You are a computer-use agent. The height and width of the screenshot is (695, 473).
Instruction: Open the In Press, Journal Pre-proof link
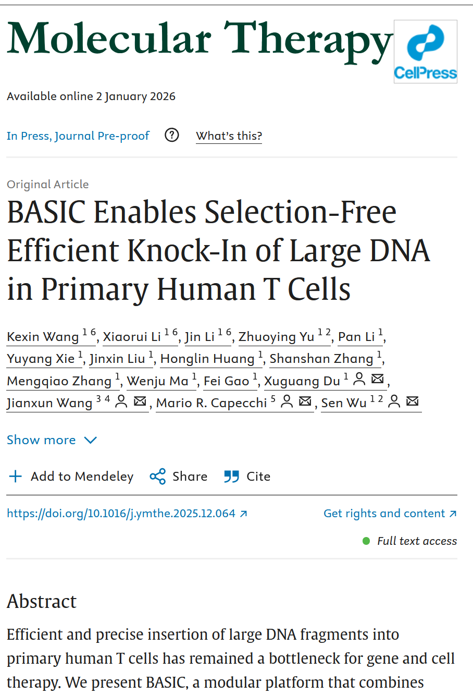tap(78, 136)
